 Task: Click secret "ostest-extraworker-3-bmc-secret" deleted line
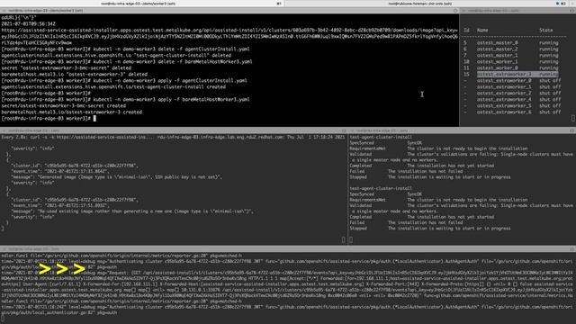coord(66,68)
